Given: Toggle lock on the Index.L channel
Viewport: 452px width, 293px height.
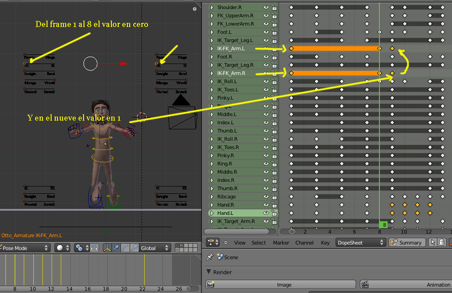Looking at the screenshot, I should pyautogui.click(x=273, y=123).
